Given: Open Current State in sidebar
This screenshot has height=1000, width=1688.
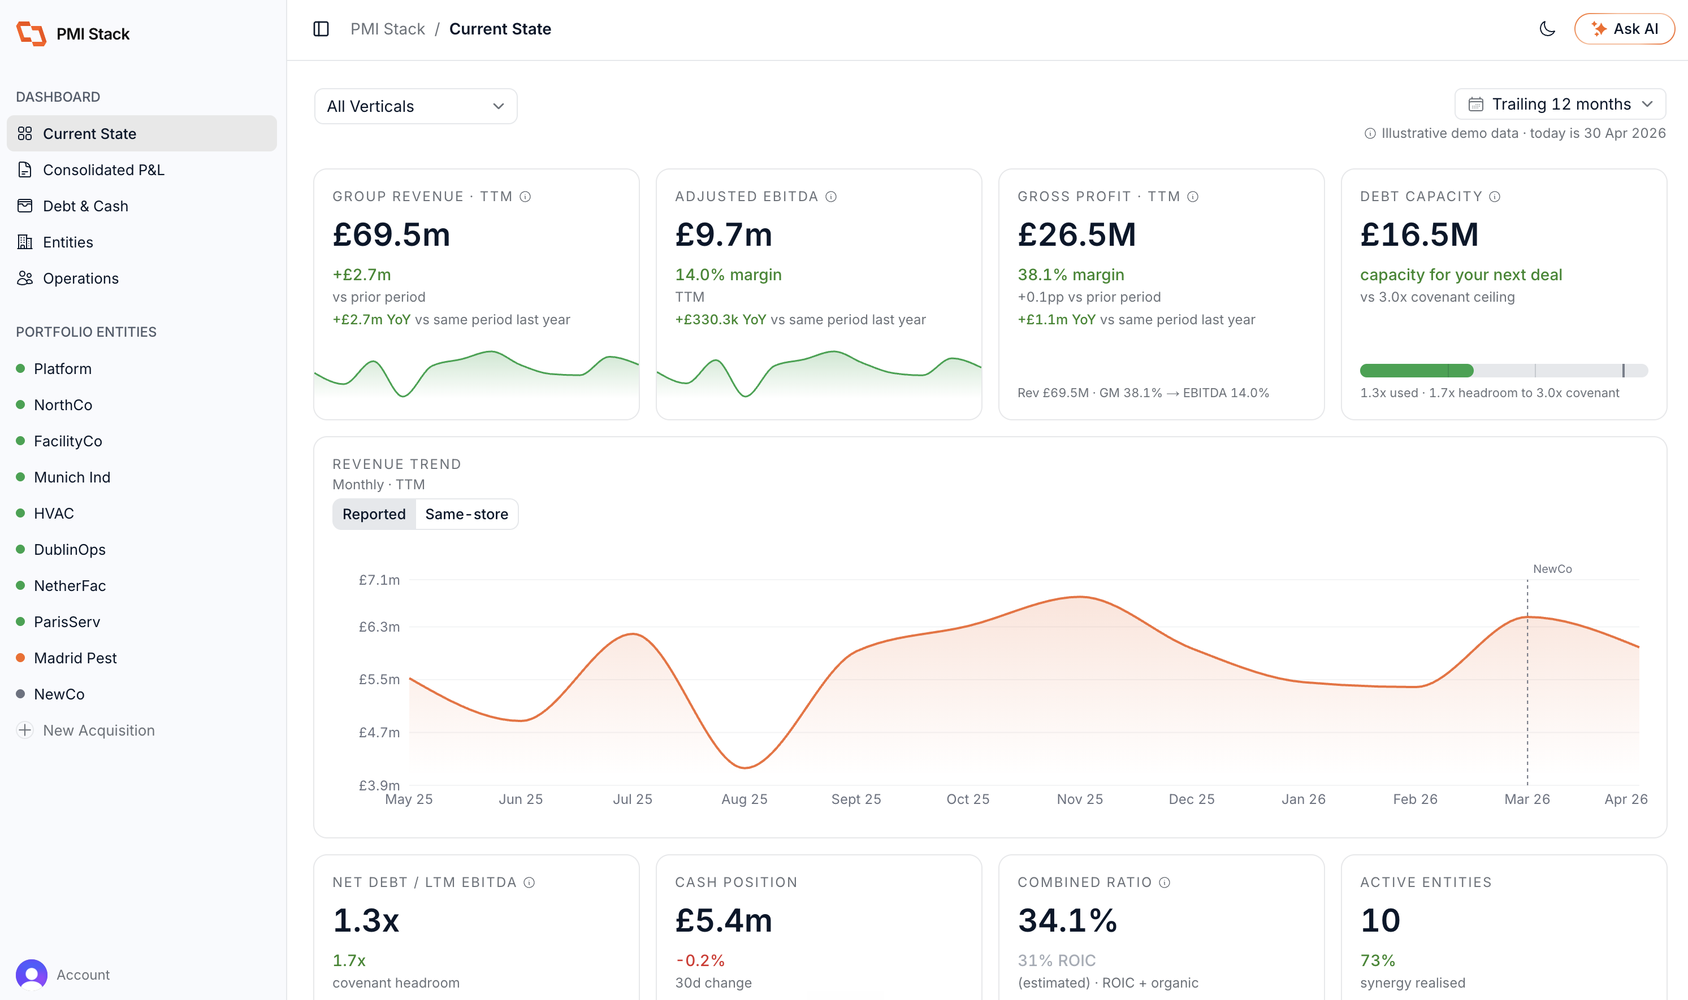Looking at the screenshot, I should point(141,133).
